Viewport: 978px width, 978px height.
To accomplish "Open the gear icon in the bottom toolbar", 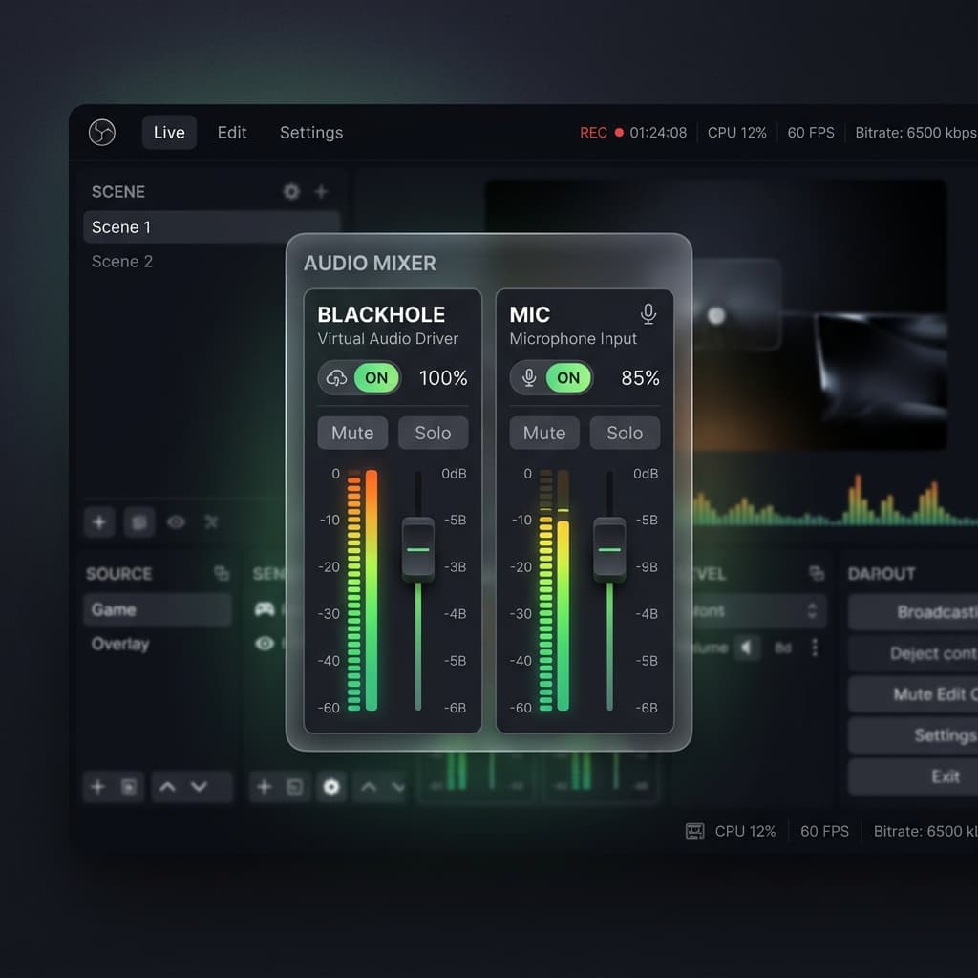I will (331, 786).
